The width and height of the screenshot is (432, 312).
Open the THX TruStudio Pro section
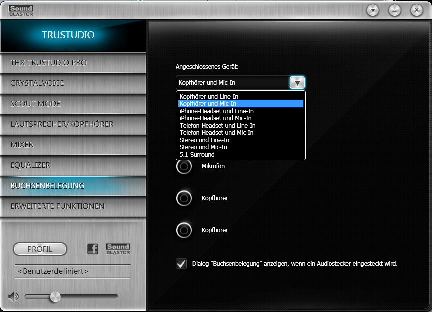point(73,63)
